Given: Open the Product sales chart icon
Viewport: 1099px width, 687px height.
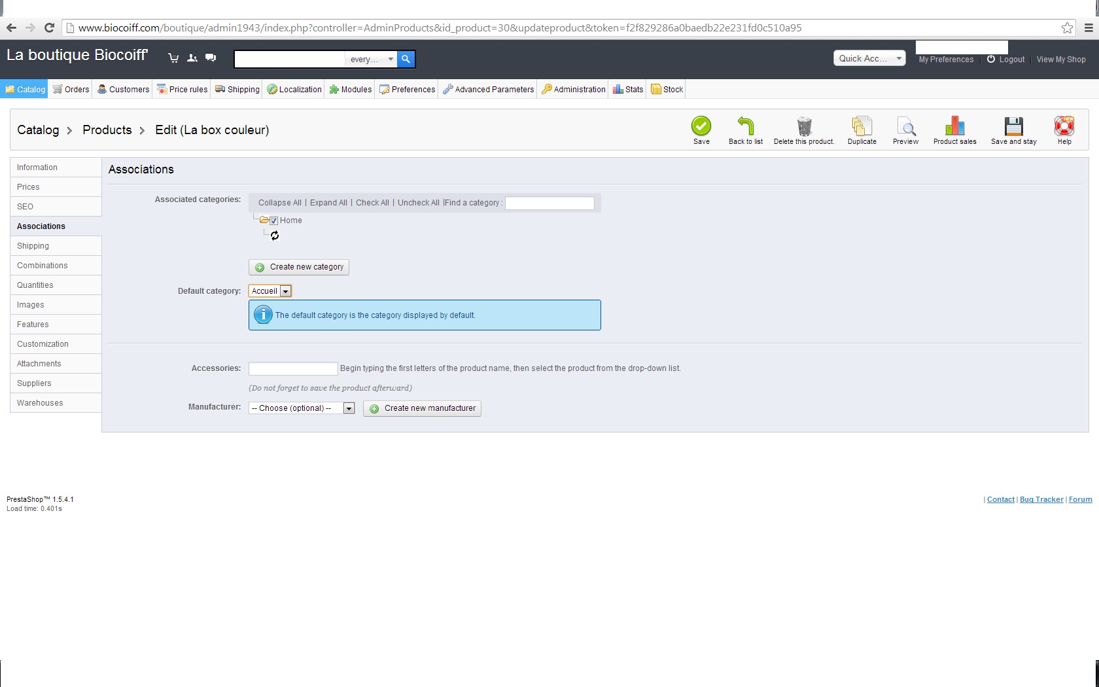Looking at the screenshot, I should point(954,126).
